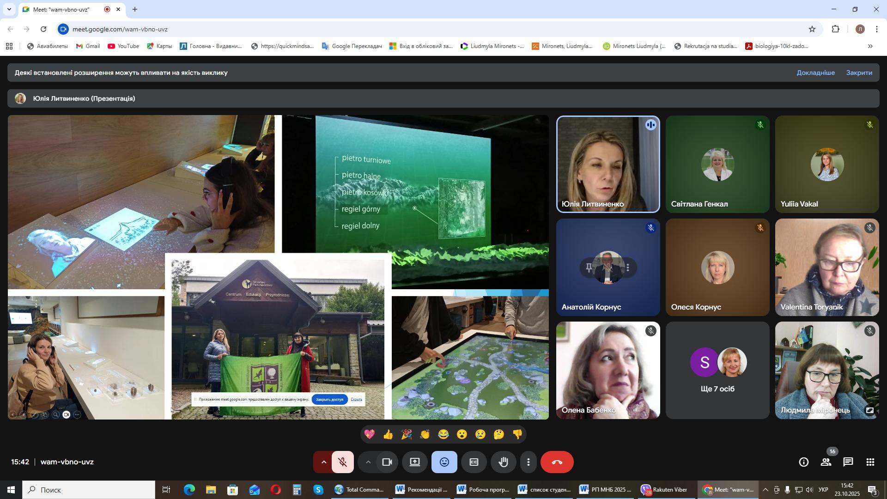Expand video settings arrow beside camera
887x499 pixels.
(368, 462)
